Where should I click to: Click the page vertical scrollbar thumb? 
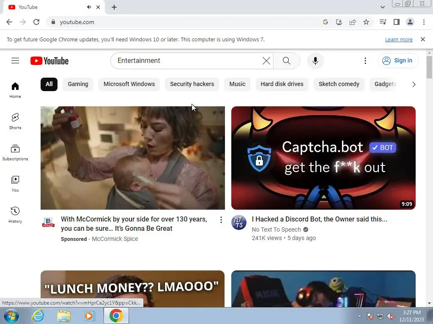click(429, 67)
